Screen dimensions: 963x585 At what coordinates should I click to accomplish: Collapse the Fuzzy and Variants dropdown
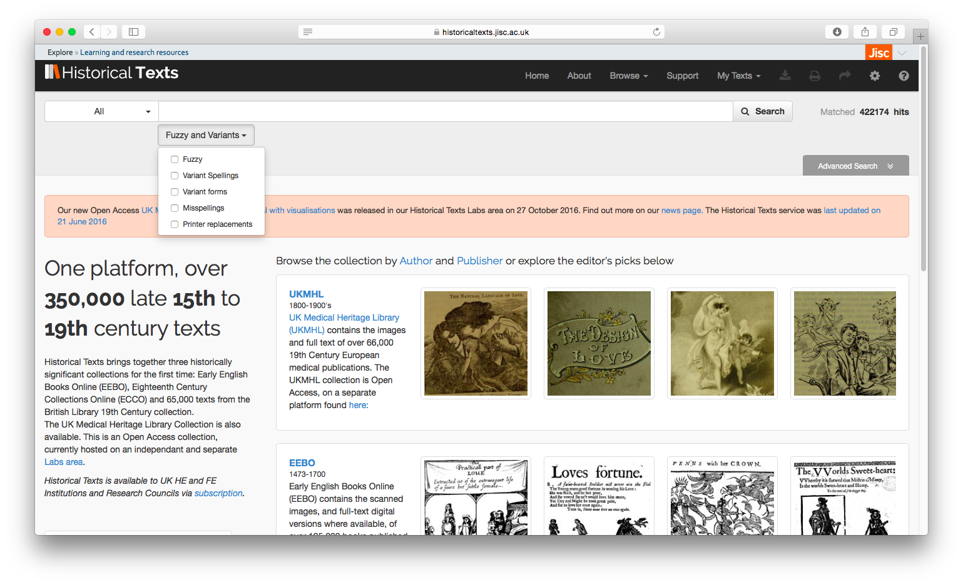point(206,135)
